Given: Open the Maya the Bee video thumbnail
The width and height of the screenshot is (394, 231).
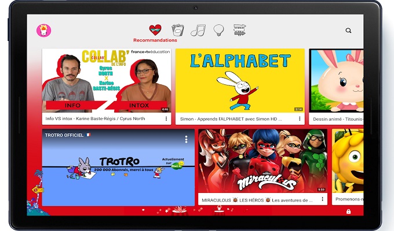Looking at the screenshot, I should click(x=348, y=161).
